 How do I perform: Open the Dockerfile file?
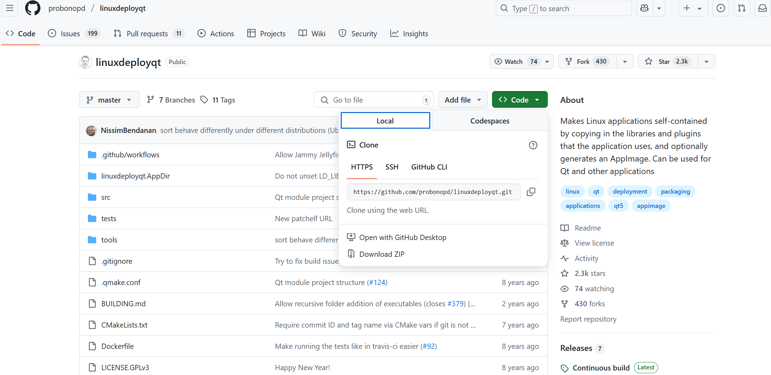(x=118, y=346)
